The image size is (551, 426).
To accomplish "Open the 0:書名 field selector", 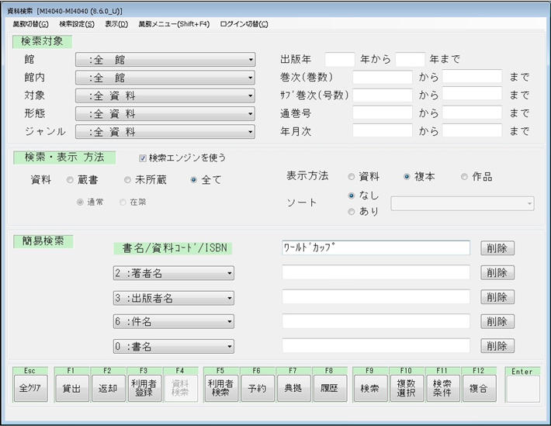I will 174,347.
